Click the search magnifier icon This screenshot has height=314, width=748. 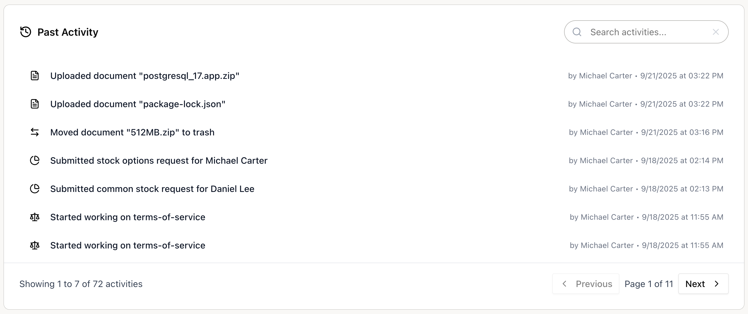coord(577,32)
